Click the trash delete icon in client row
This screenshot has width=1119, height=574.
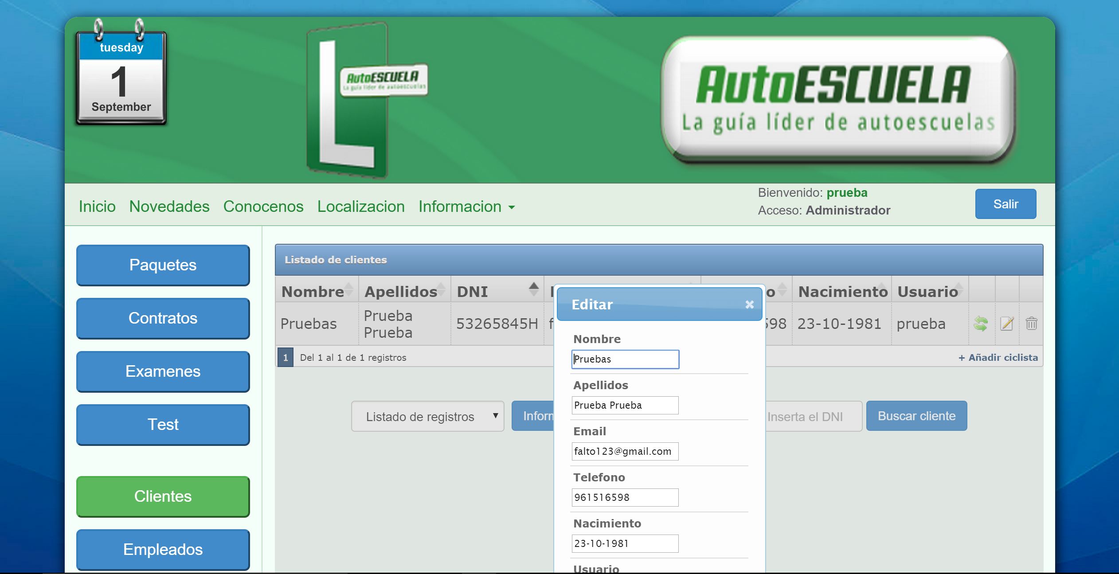[1031, 324]
